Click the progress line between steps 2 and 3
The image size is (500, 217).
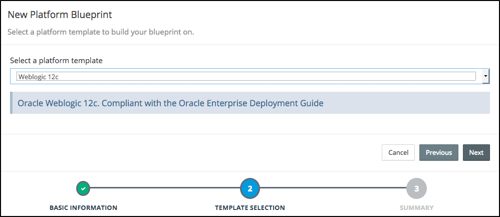click(333, 188)
